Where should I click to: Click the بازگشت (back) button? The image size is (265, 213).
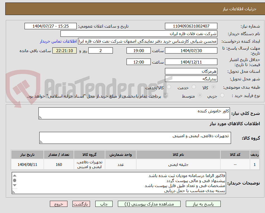[x=81, y=204]
